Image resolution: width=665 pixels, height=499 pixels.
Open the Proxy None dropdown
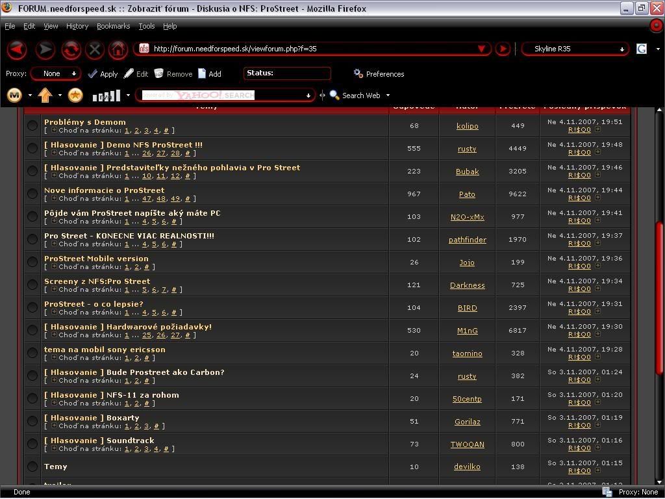point(56,74)
